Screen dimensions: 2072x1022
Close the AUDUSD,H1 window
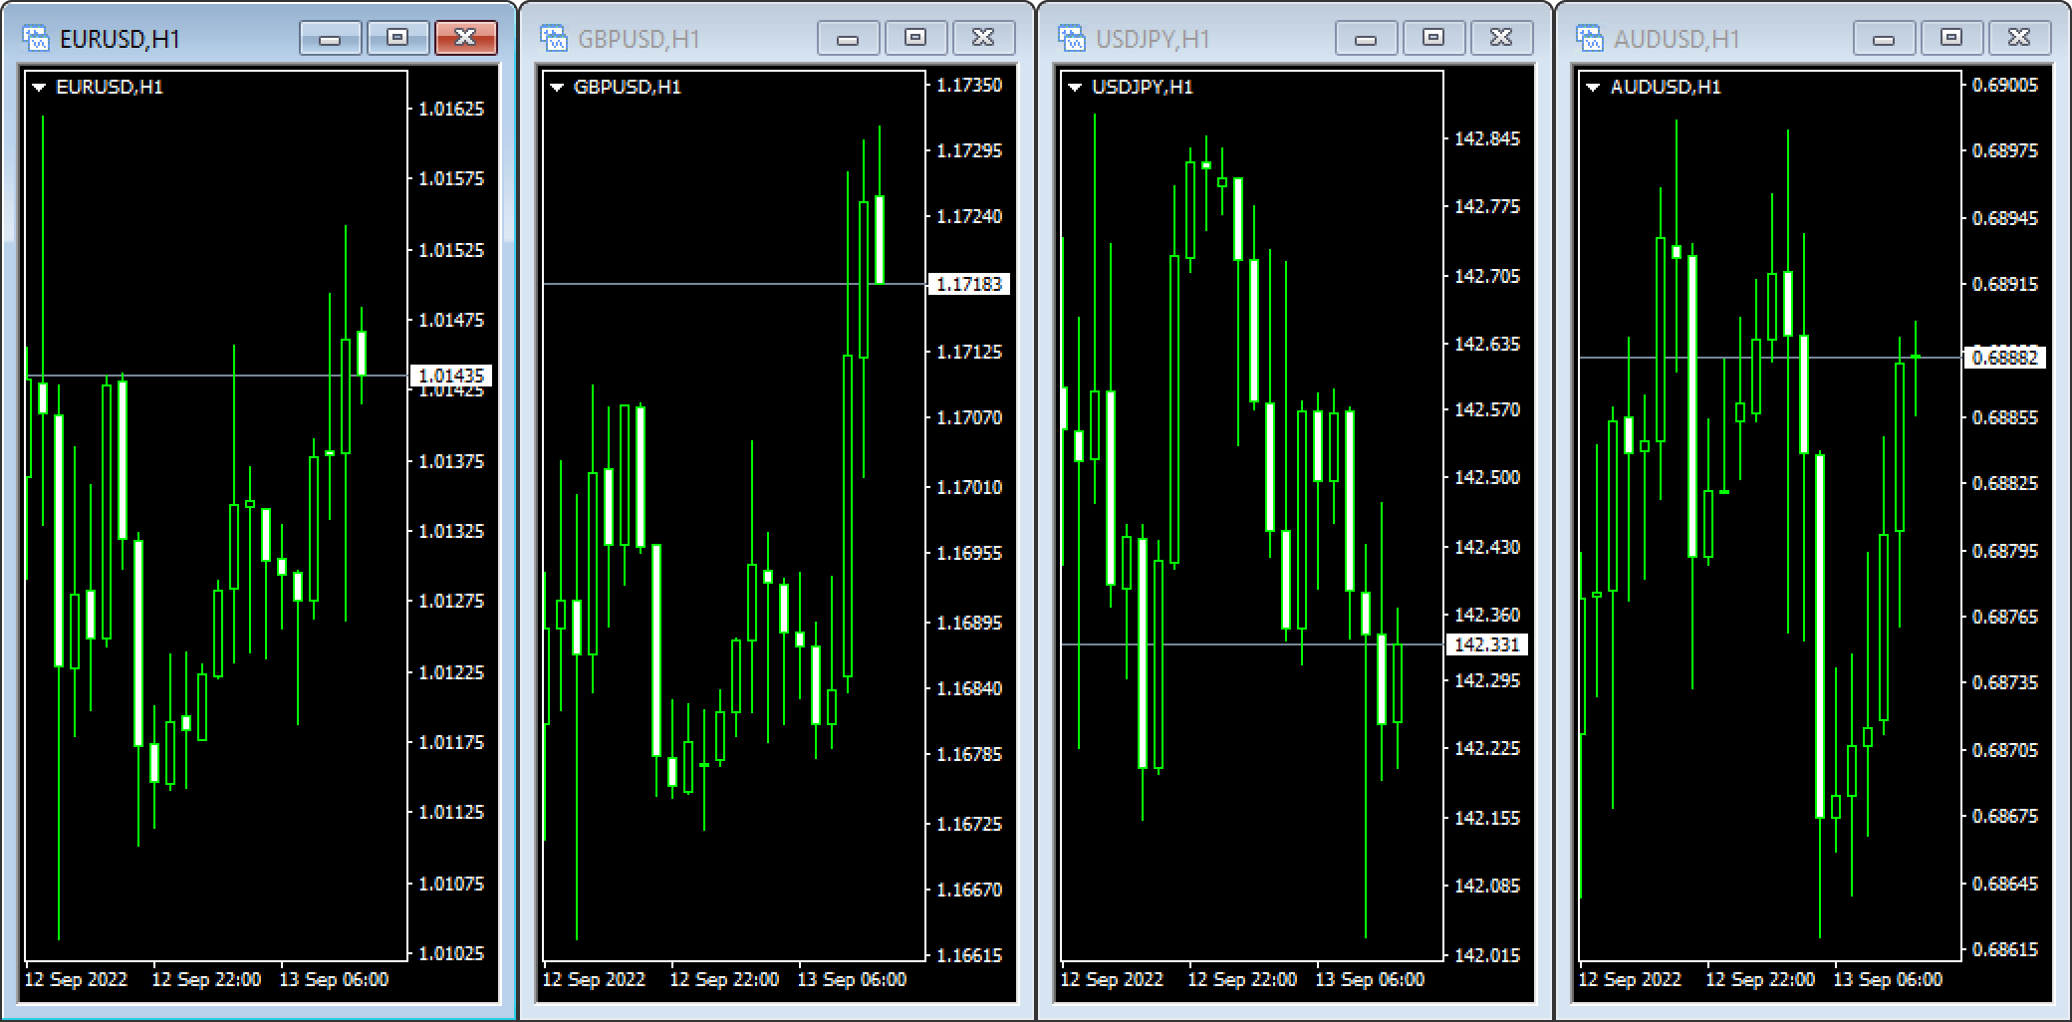pyautogui.click(x=2019, y=39)
